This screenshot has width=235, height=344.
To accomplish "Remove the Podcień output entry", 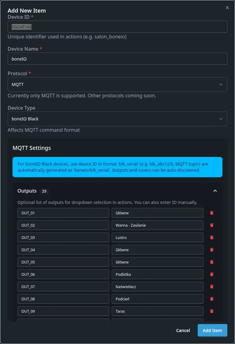I will 212,299.
